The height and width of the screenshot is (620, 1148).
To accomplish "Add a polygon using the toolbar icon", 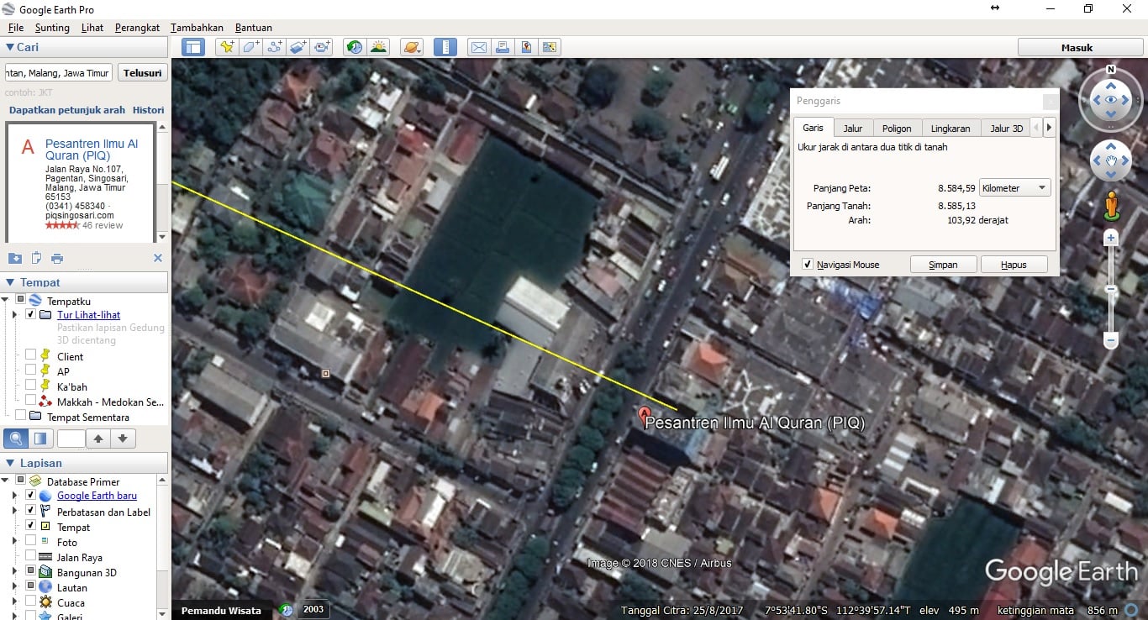I will (x=250, y=47).
